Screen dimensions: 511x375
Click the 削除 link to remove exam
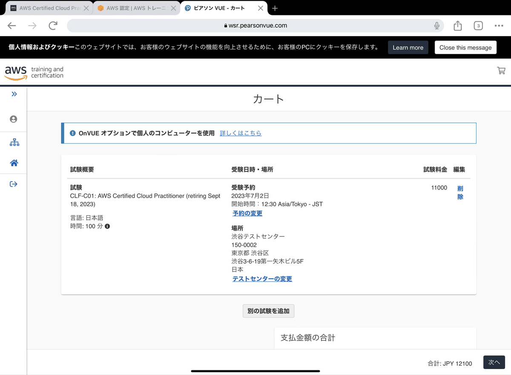[460, 193]
